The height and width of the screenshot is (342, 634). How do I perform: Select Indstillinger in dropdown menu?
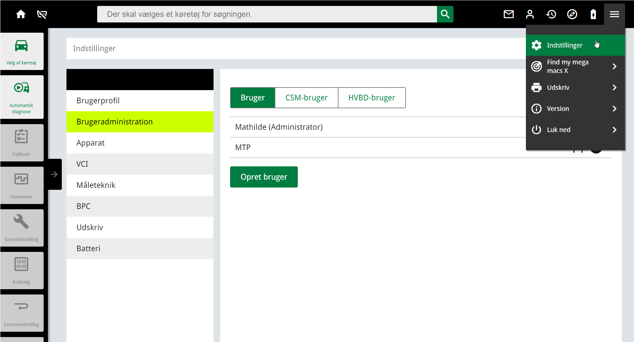click(x=575, y=45)
